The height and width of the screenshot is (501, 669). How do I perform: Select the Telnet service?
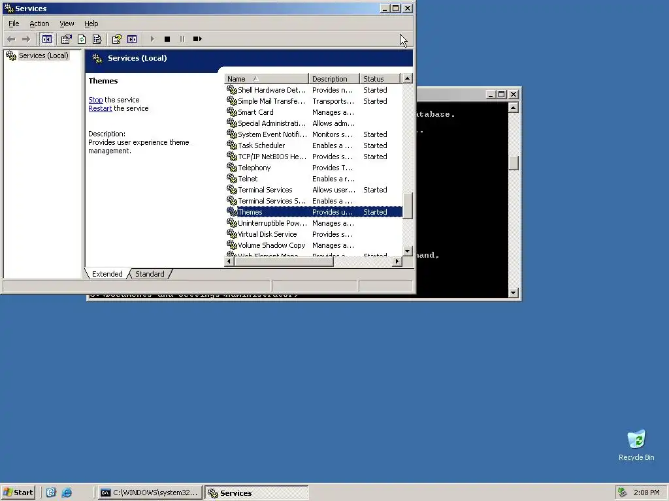[x=314, y=179]
